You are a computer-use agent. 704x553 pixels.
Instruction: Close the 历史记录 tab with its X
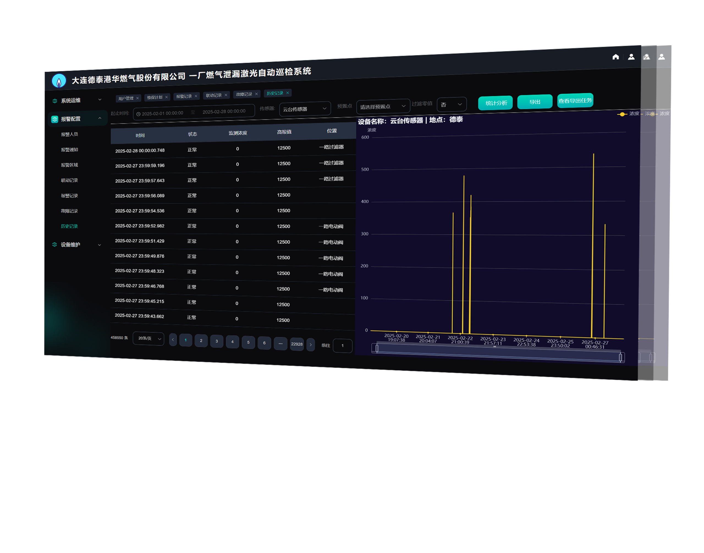287,93
